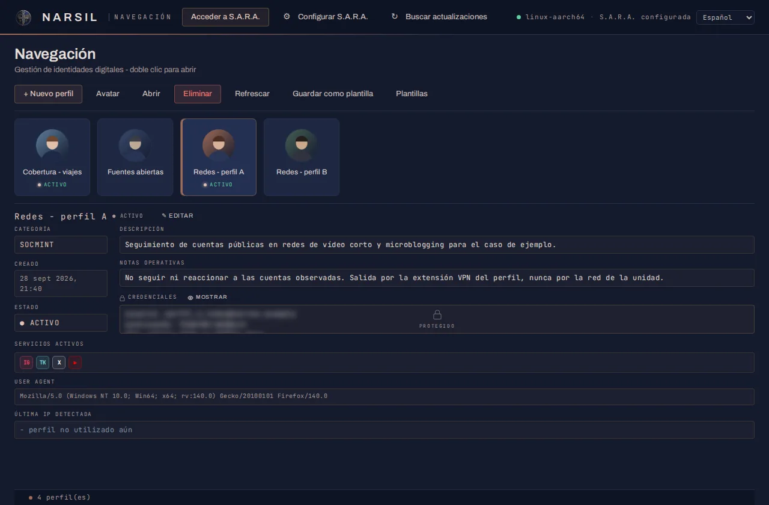Show credentials with the MOSTRAR eye toggle
This screenshot has height=505, width=769.
pyautogui.click(x=207, y=298)
